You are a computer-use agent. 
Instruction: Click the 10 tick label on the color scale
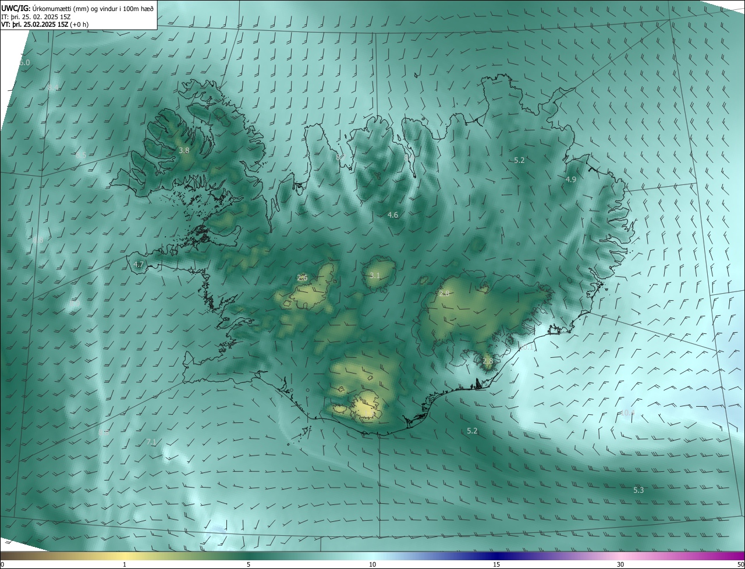tap(372, 564)
